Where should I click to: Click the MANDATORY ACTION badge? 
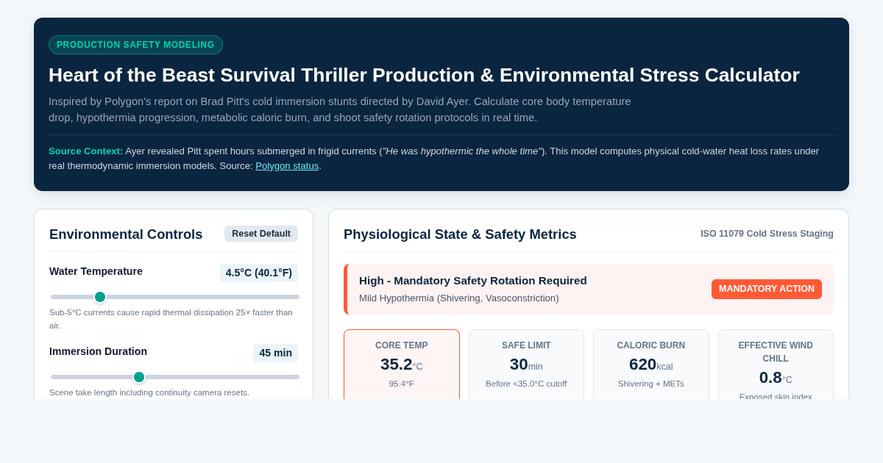[767, 289]
